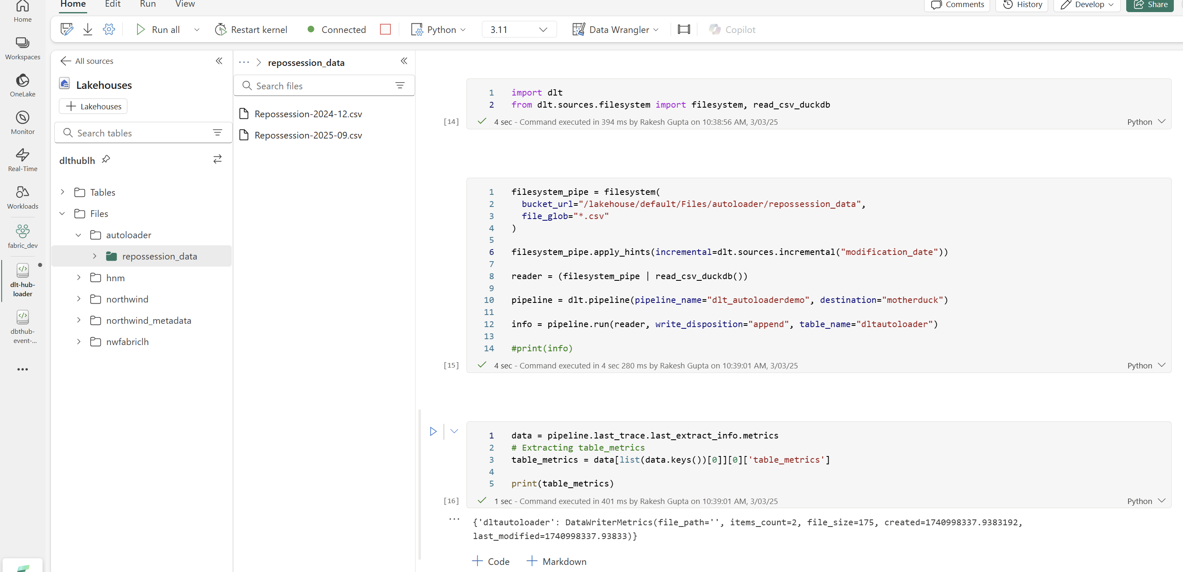Open the Python language dropdown
Image resolution: width=1183 pixels, height=572 pixels.
click(x=438, y=29)
